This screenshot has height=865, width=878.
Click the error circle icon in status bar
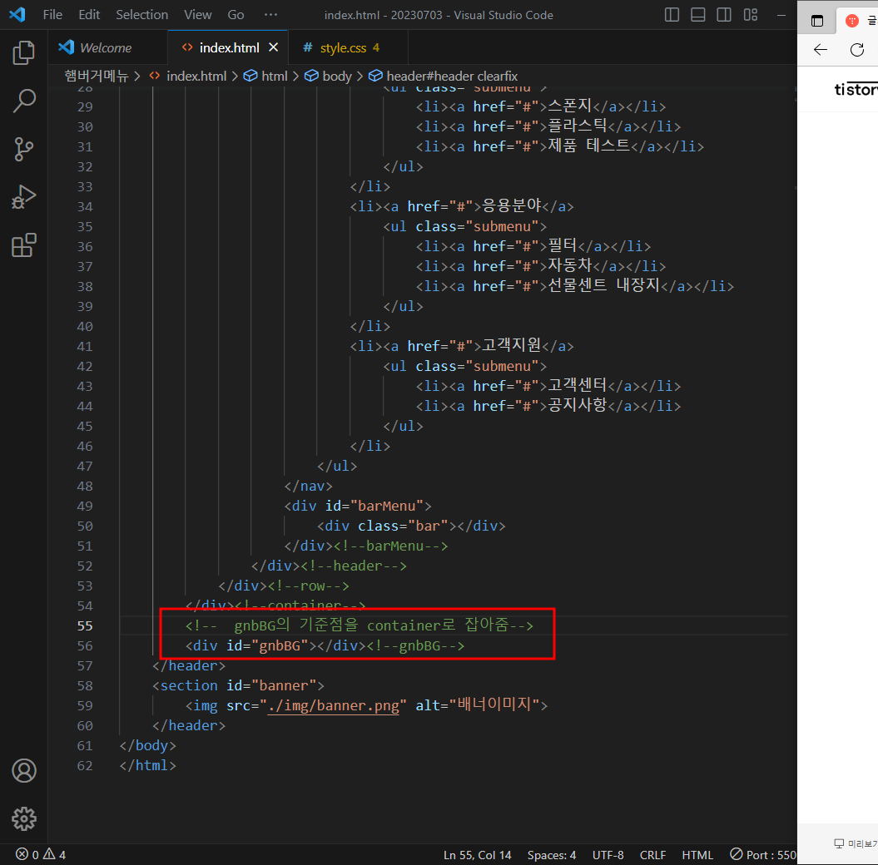coord(22,854)
